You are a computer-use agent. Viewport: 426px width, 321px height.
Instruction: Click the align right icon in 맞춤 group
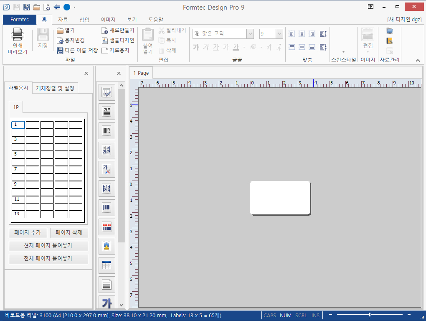click(312, 34)
